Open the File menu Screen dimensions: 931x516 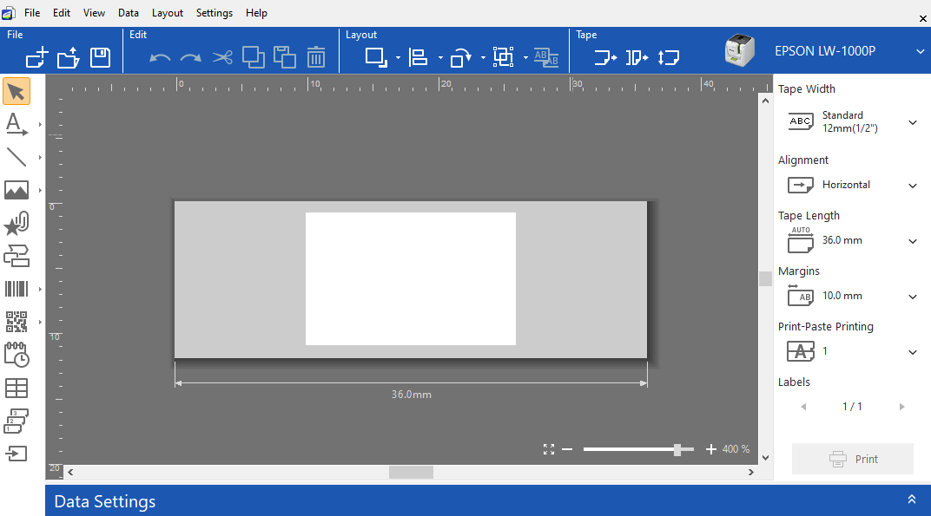(x=32, y=13)
